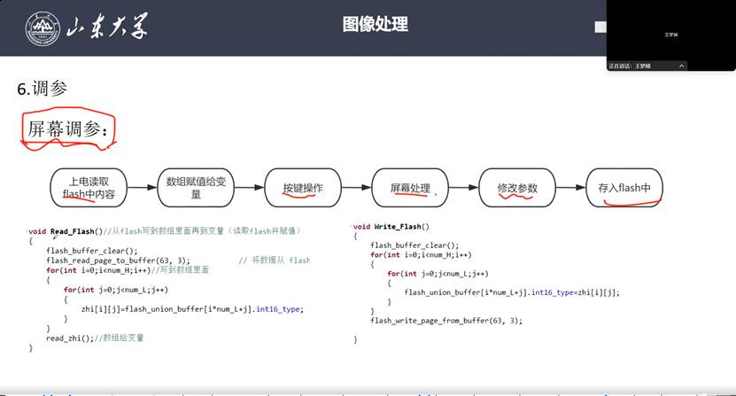Click the 数组赋值给变量 flowchart box
Screen dimensions: 736x396
196,188
